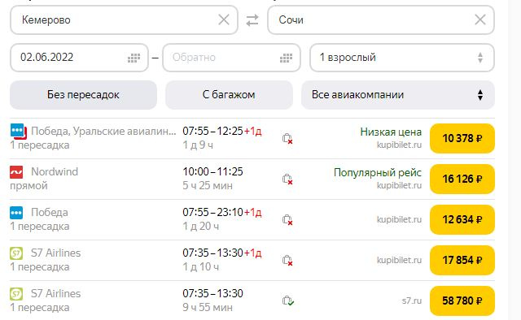521x320 pixels.
Task: Click the Низкая цена label
Action: [x=391, y=132]
